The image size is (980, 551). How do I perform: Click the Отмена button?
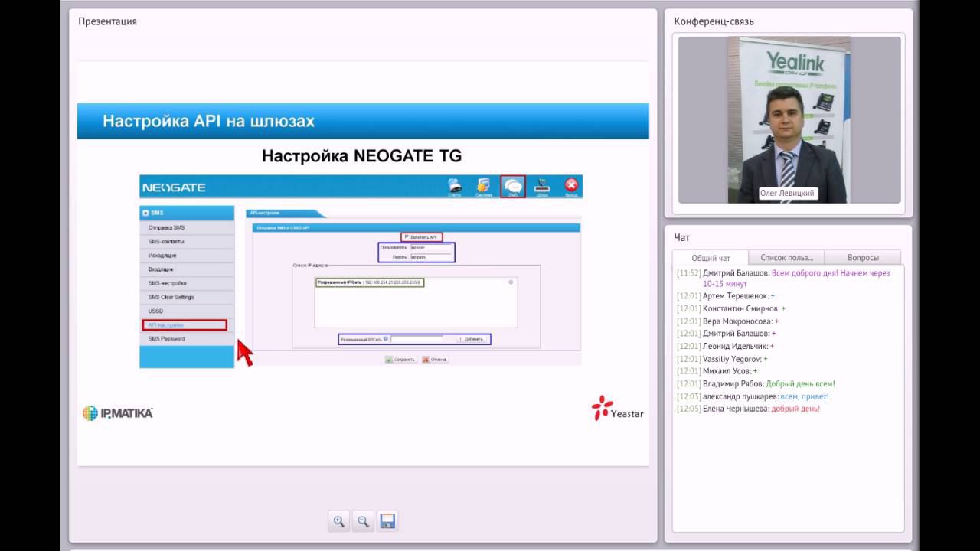click(434, 359)
